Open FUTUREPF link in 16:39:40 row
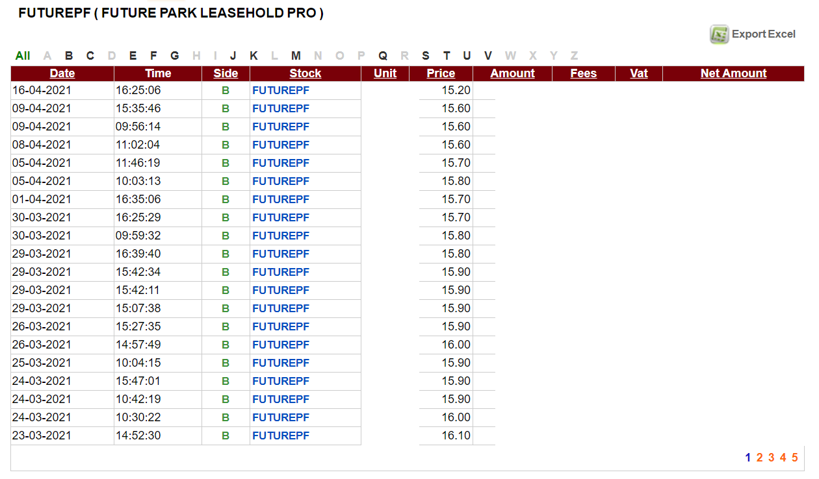The image size is (819, 479). [281, 254]
